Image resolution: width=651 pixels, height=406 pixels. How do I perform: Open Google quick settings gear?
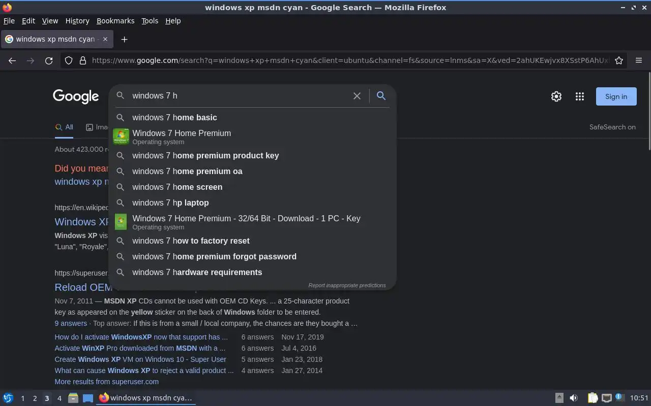coord(556,96)
